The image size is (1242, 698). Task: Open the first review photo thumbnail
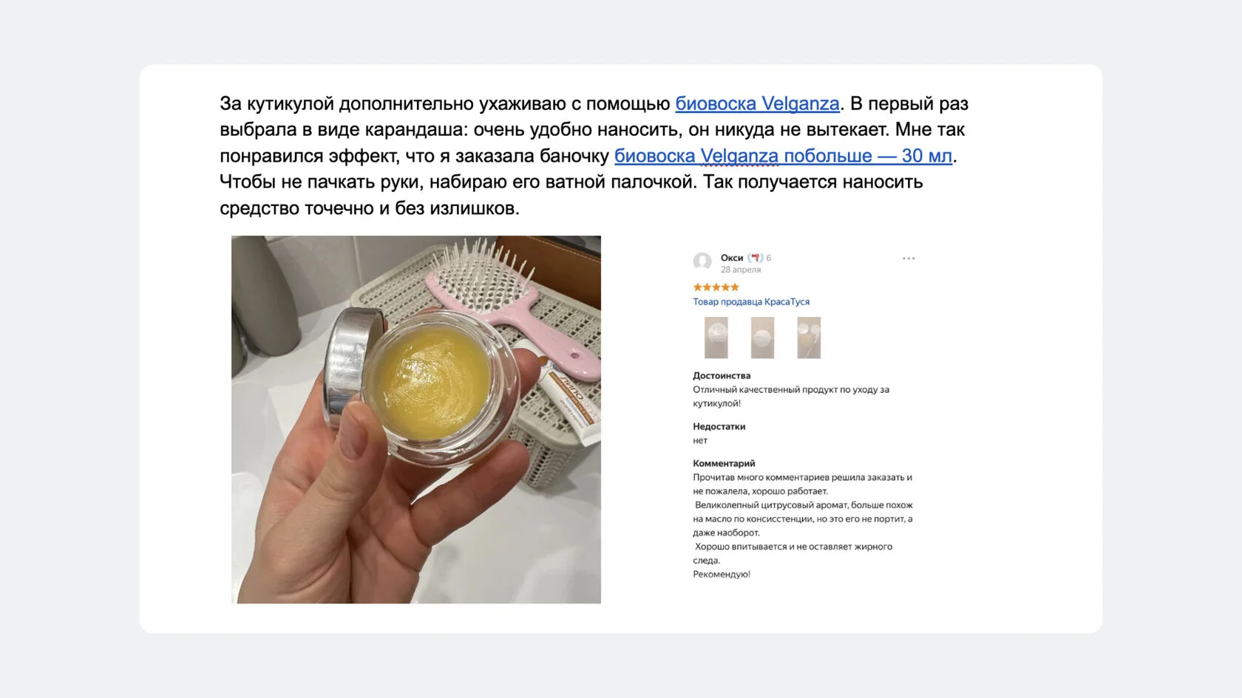pyautogui.click(x=716, y=338)
